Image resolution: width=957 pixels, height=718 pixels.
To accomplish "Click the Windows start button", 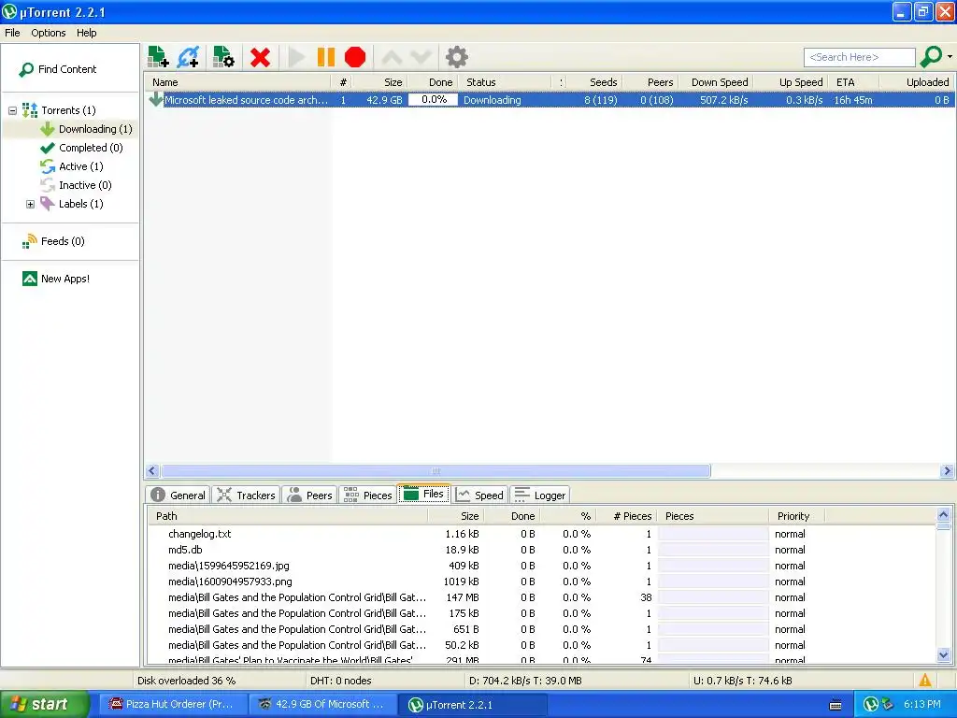I will [x=44, y=705].
